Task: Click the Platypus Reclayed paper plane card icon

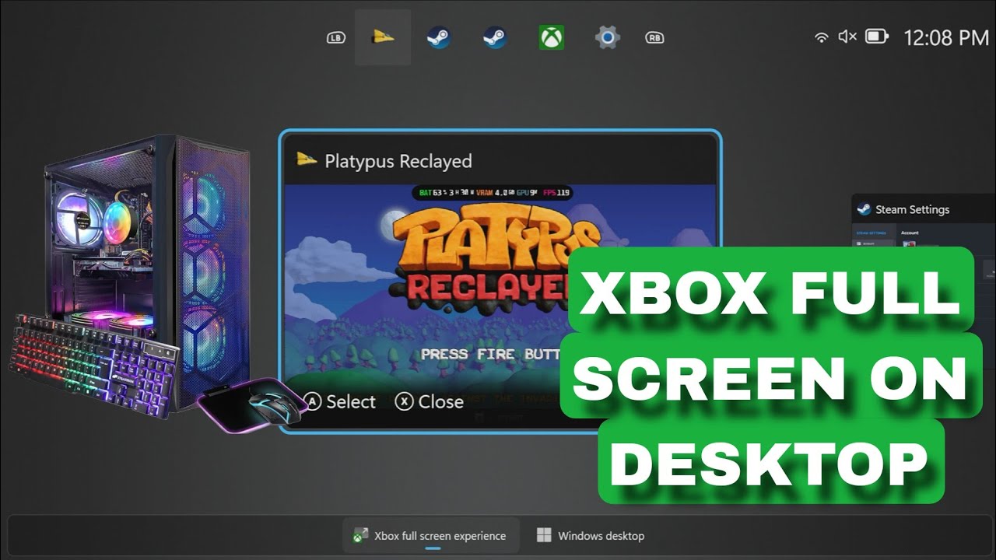Action: click(307, 159)
